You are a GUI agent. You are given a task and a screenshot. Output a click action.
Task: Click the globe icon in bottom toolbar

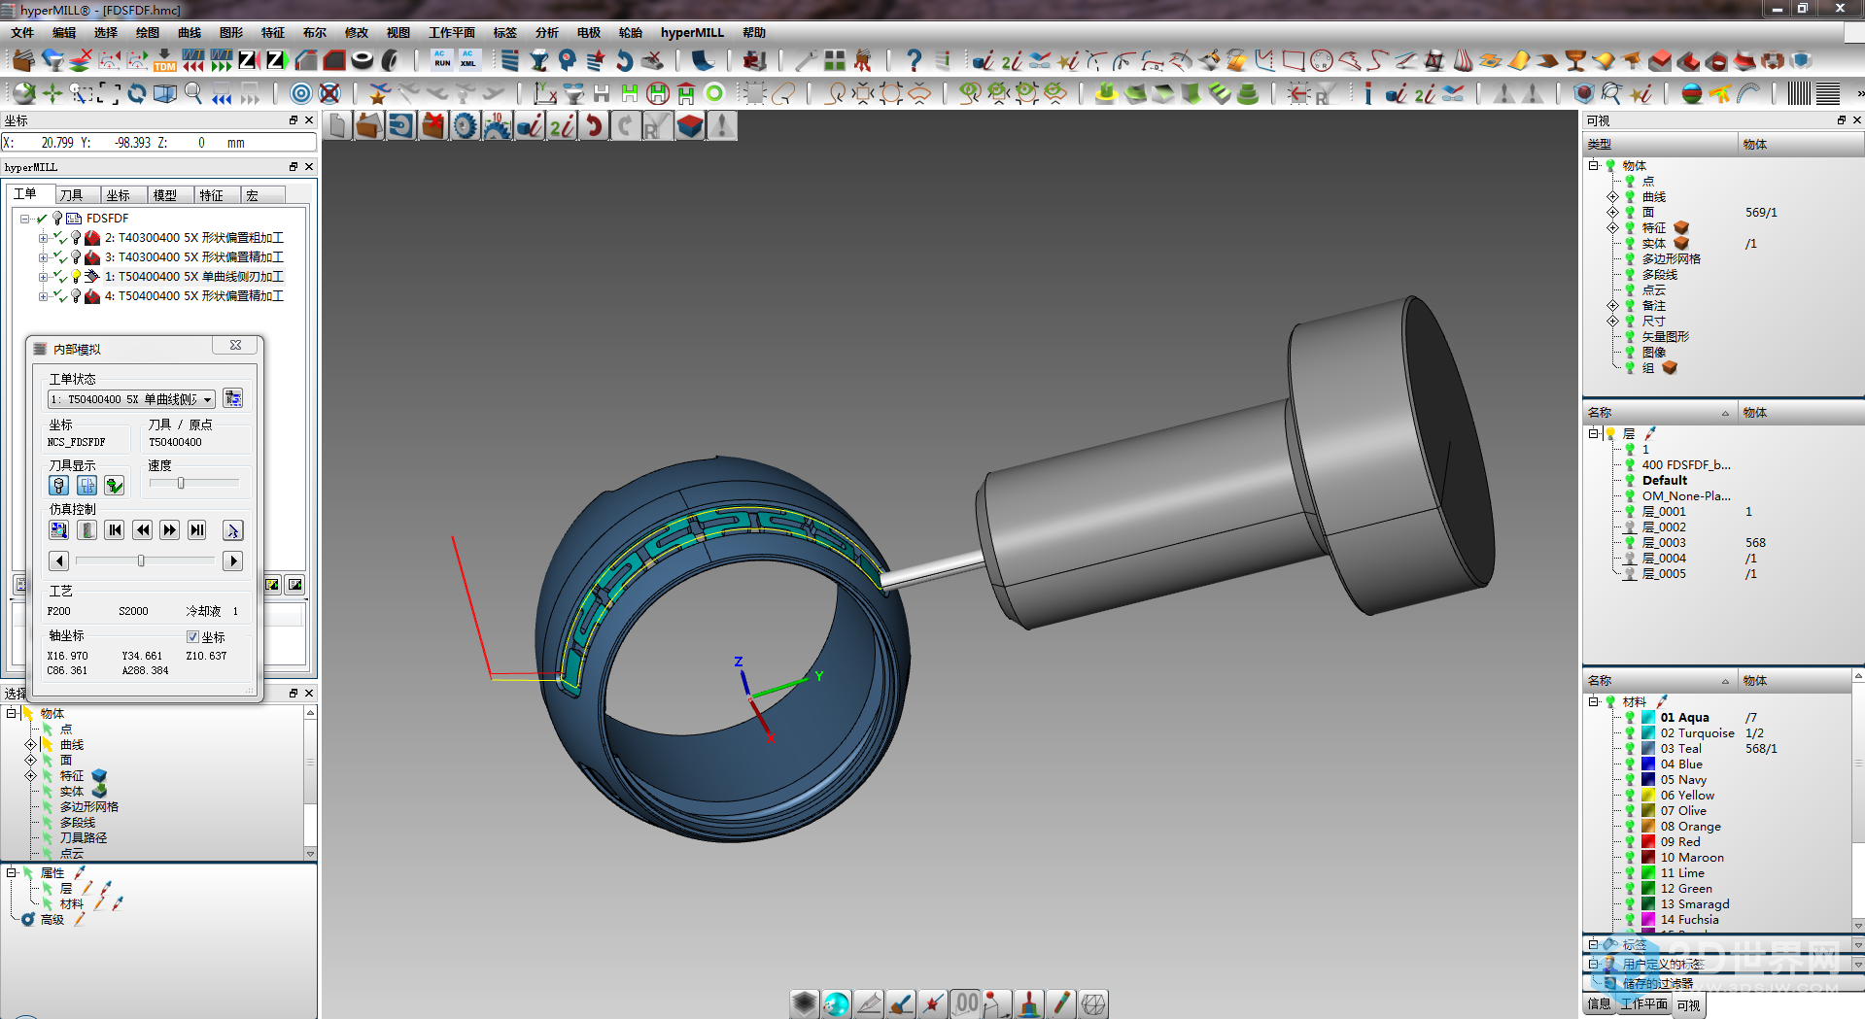point(836,1003)
